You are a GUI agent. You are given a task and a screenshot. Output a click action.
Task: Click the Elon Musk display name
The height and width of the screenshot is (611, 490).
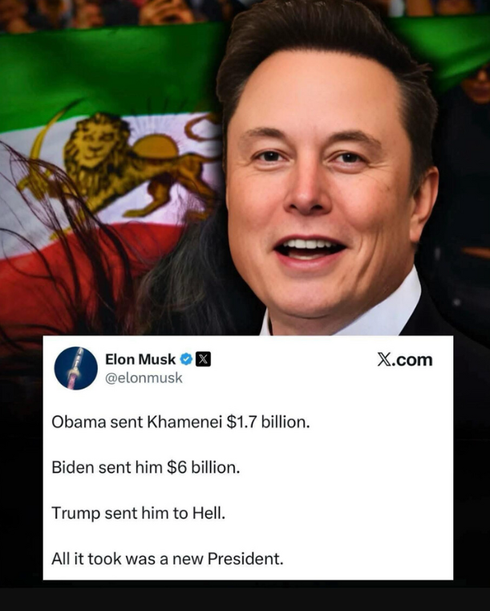pyautogui.click(x=140, y=359)
